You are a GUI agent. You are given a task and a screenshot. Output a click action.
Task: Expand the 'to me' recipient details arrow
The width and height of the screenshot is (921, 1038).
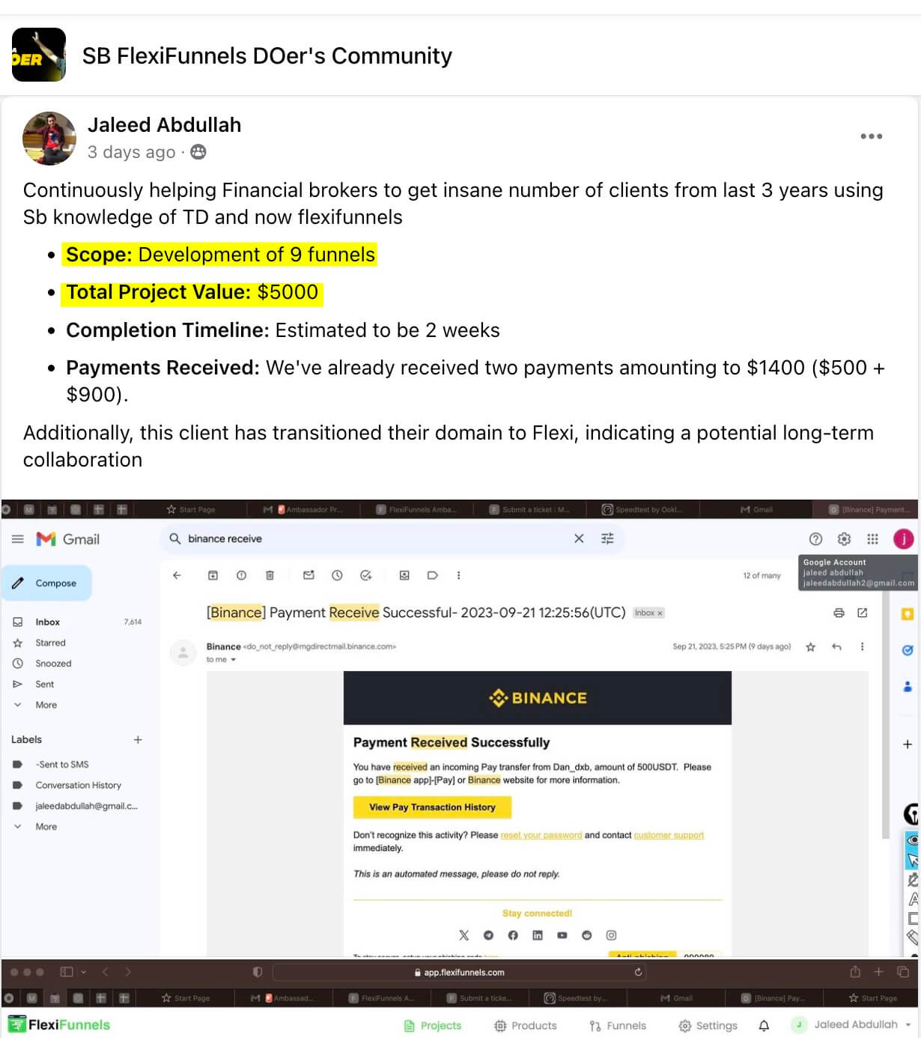pos(233,660)
